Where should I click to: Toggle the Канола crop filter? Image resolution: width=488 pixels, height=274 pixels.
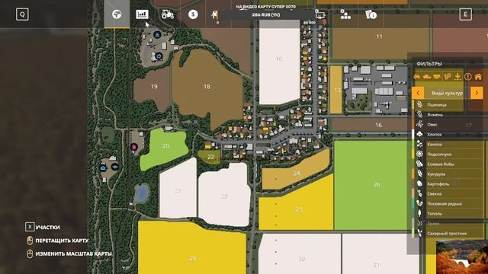pyautogui.click(x=448, y=145)
